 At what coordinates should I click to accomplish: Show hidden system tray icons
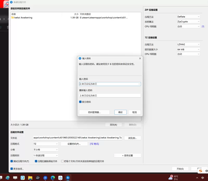pos(197,178)
